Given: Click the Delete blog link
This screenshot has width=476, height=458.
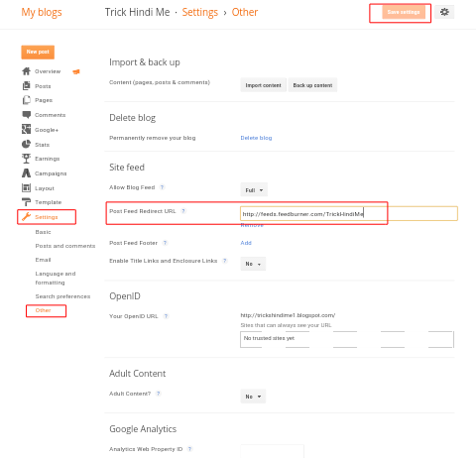Looking at the screenshot, I should tap(256, 138).
